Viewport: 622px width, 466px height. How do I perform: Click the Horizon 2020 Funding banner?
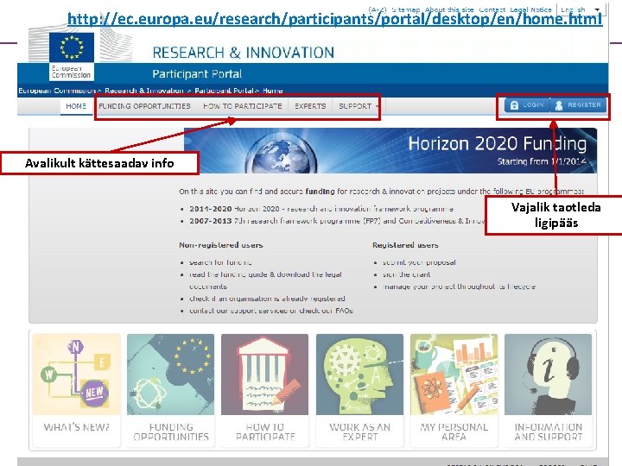[390, 150]
